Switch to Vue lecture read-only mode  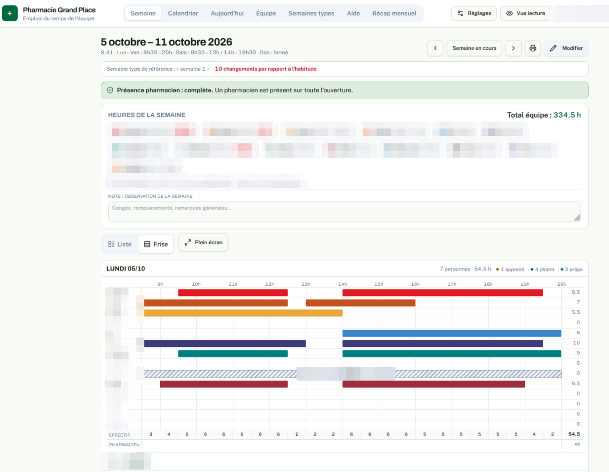(x=526, y=13)
